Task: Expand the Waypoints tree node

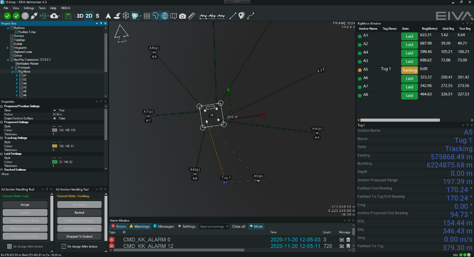Action: click(x=8, y=48)
